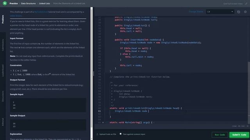250x140 pixels.
Task: Open the C# language dropdown
Action: (220, 12)
